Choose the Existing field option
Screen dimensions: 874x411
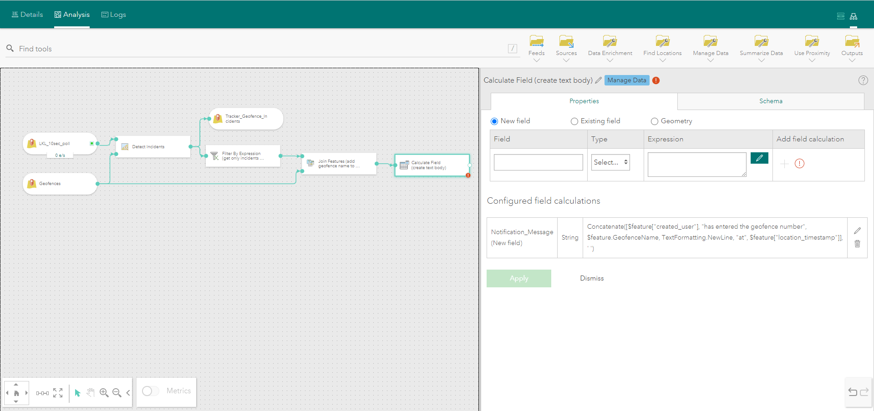574,121
